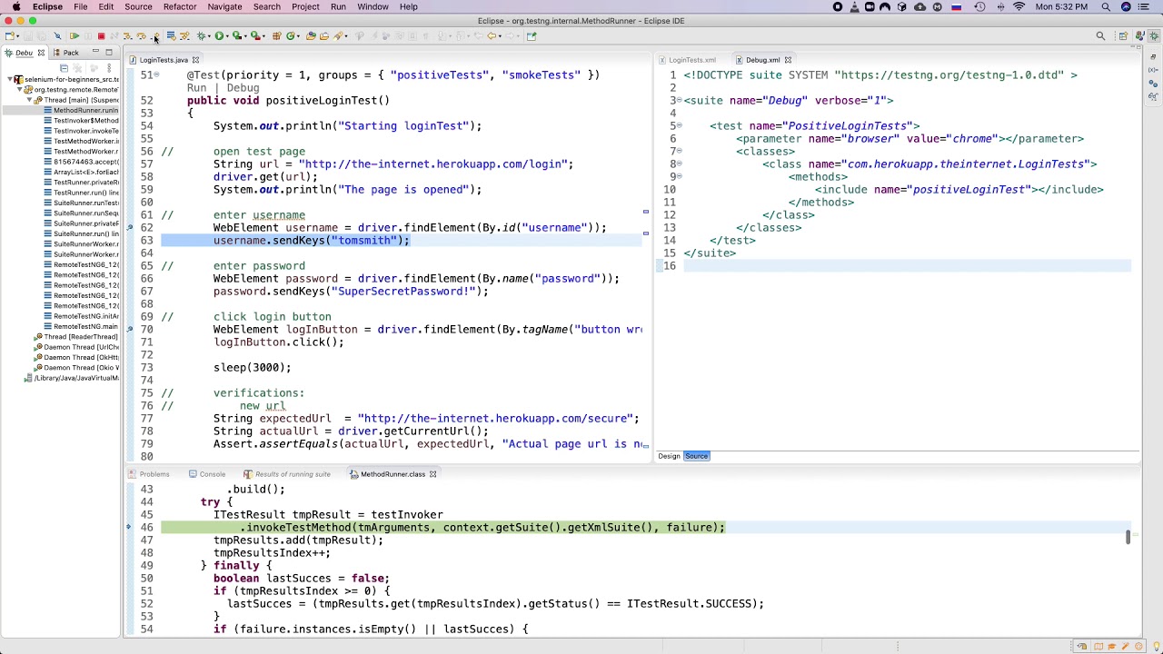Click the Coverage launch icon
This screenshot has width=1163, height=654.
tap(236, 36)
